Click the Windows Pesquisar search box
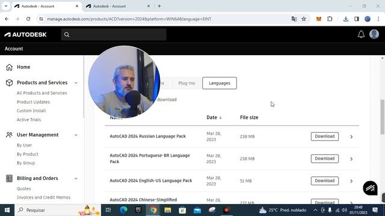Screen dimensions: 385x216 click(58, 210)
